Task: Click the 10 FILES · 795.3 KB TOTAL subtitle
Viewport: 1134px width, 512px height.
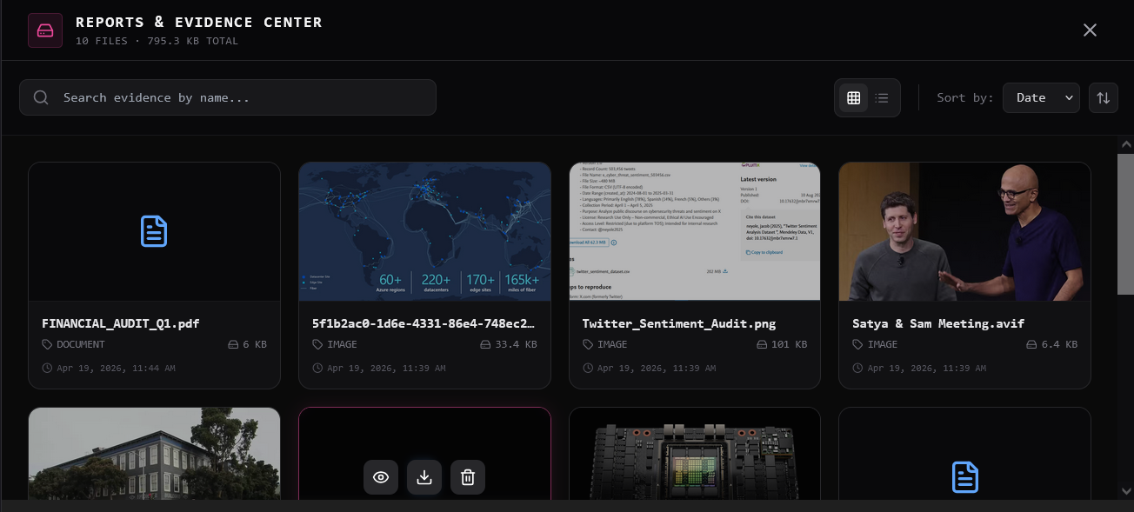Action: [x=157, y=41]
